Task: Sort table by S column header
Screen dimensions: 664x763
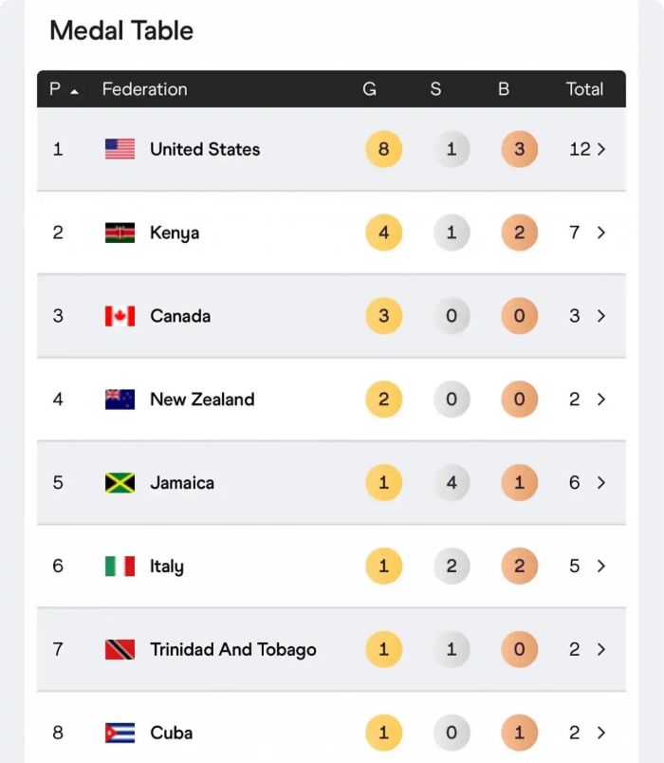Action: coord(435,89)
